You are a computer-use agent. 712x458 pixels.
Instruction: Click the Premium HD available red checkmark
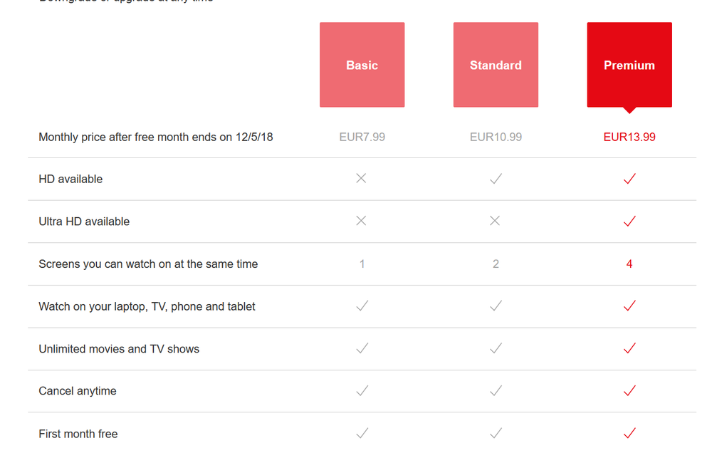[629, 179]
